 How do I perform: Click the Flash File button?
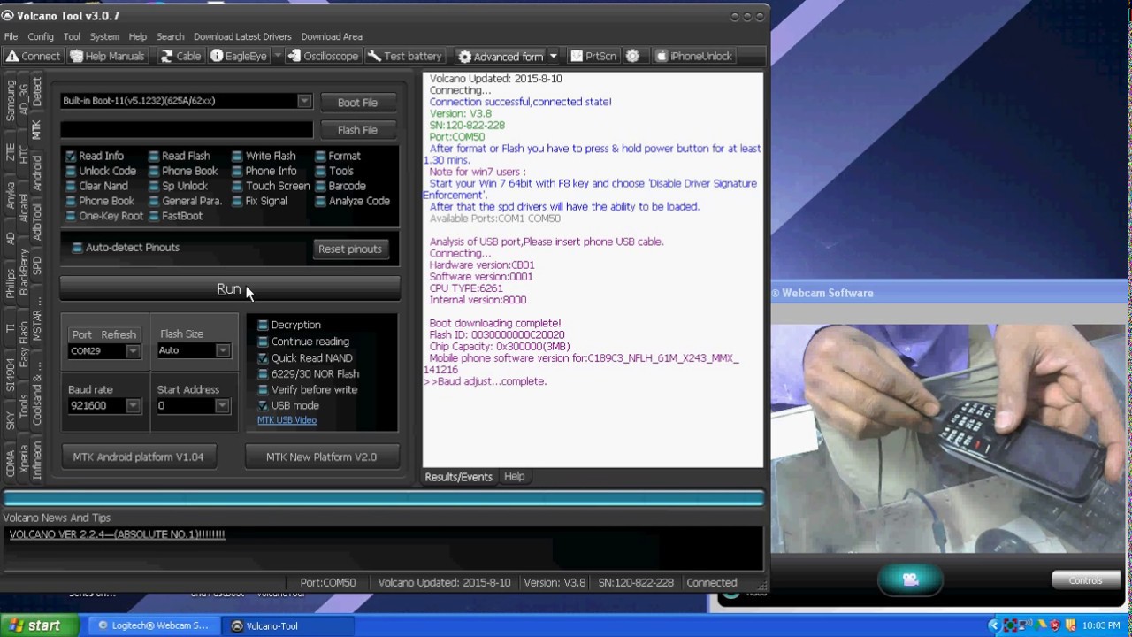(x=357, y=130)
